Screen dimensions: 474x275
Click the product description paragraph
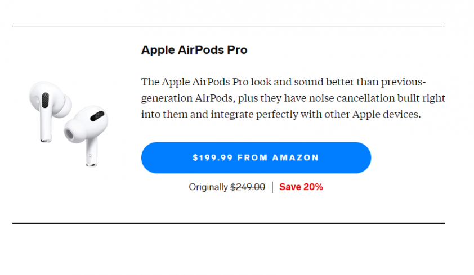(293, 98)
